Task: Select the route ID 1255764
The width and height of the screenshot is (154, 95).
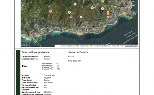Action: 47,94
